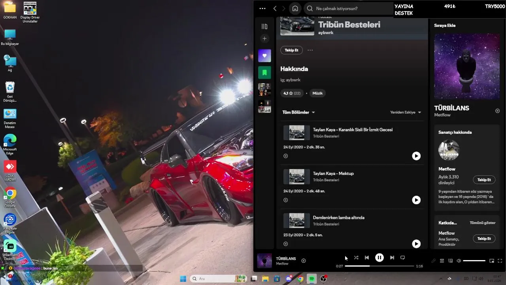Open Yeniden Eskiye sort dropdown
Screen dimensions: 506x285
pos(406,112)
